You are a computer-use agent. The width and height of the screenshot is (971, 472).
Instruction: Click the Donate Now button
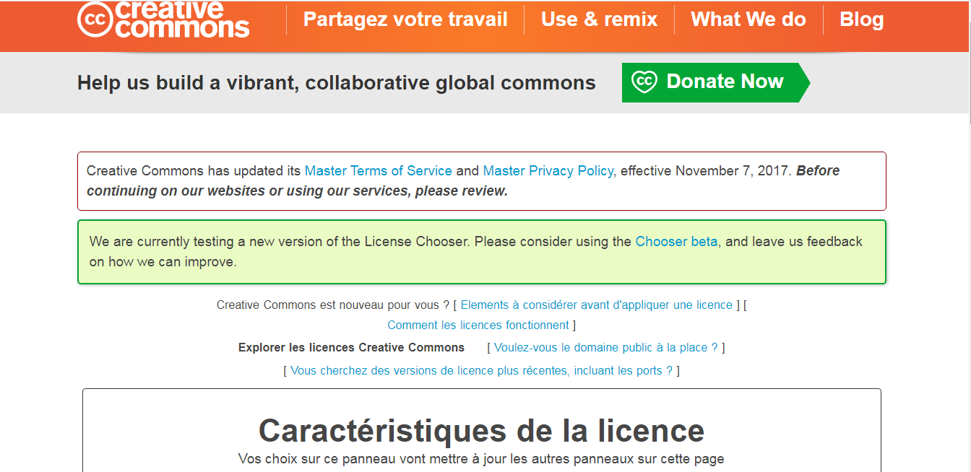coord(715,82)
